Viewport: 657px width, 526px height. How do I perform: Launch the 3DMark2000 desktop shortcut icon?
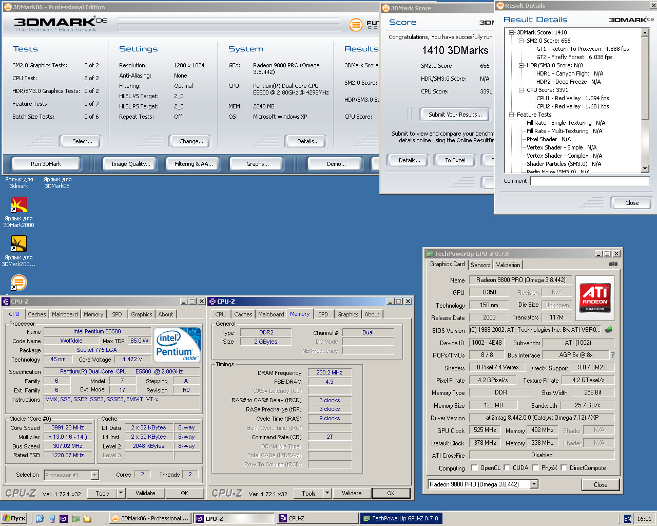pyautogui.click(x=19, y=205)
